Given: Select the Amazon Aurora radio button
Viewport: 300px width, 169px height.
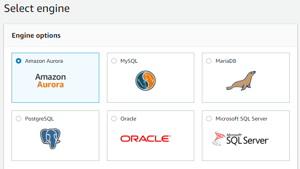Looking at the screenshot, I should (19, 61).
